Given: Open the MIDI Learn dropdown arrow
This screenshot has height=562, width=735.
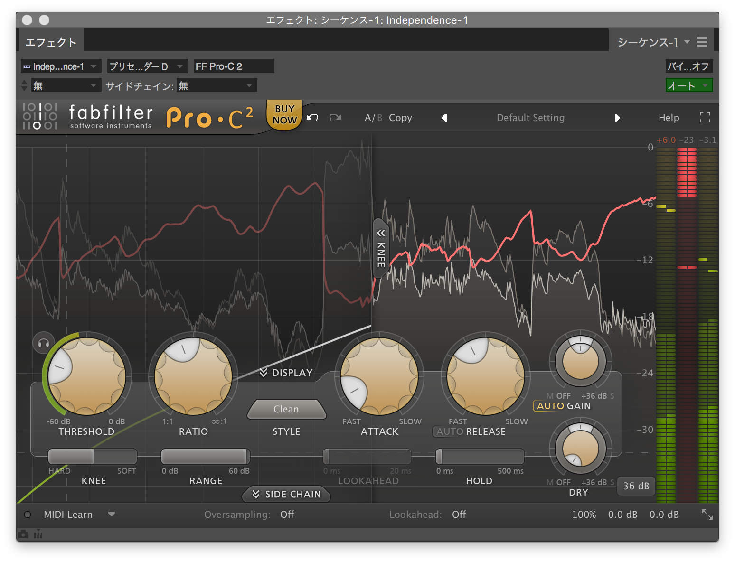Looking at the screenshot, I should pyautogui.click(x=112, y=514).
